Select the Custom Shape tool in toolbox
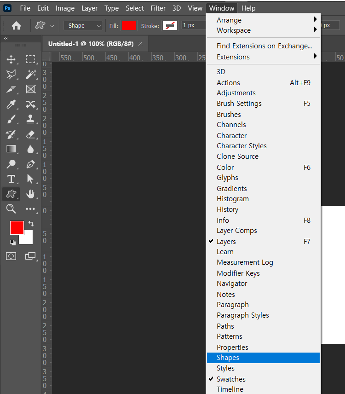The height and width of the screenshot is (394, 345). tap(11, 194)
